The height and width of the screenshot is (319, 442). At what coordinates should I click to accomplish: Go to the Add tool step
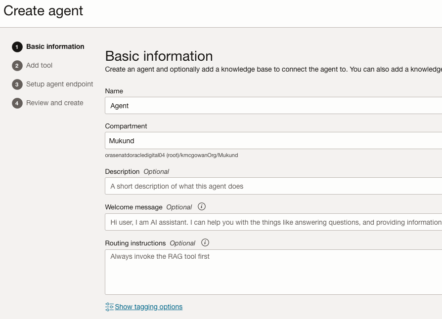click(x=40, y=66)
